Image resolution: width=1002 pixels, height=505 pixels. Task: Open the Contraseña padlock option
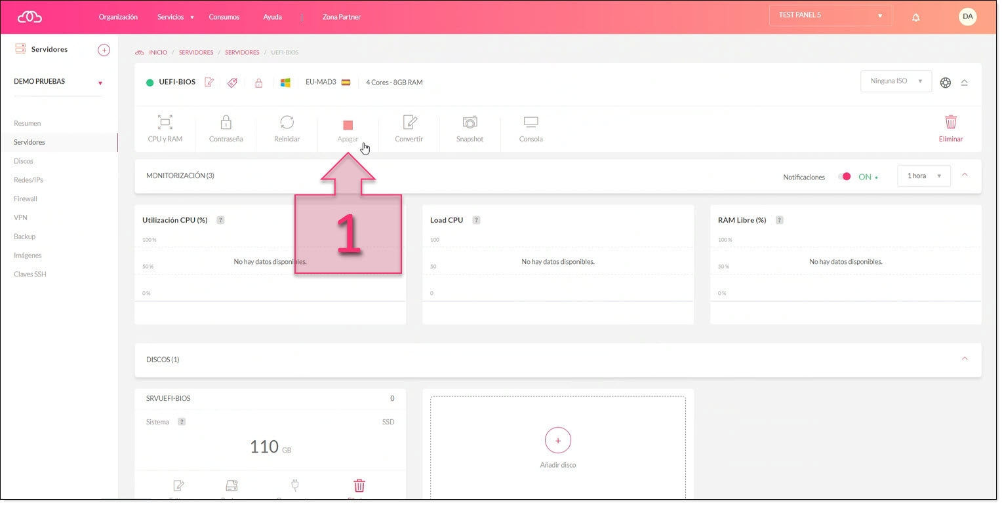click(226, 122)
